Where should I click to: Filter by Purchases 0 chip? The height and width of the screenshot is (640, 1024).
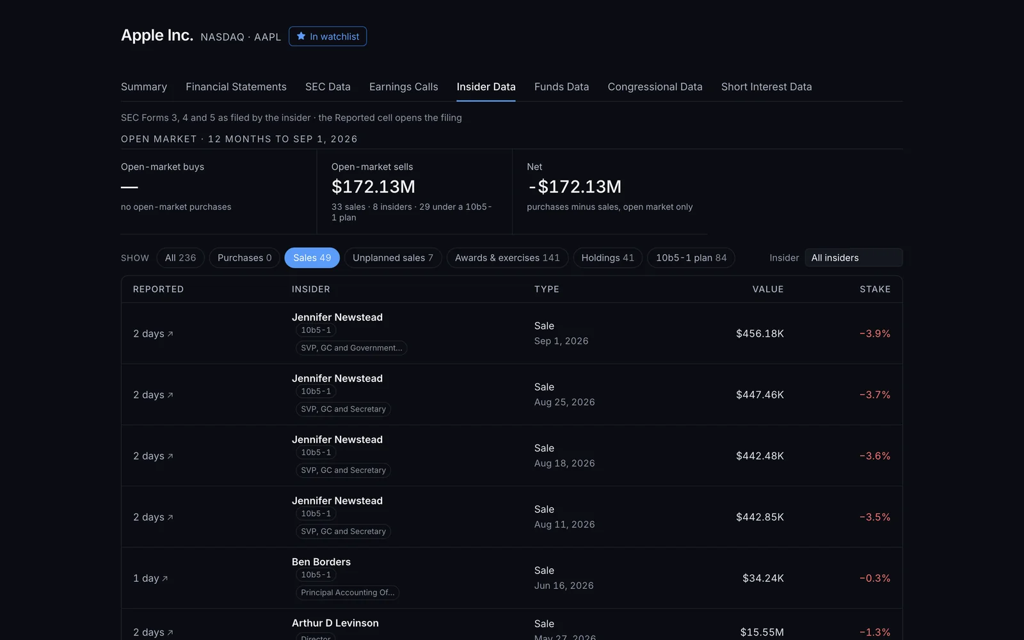point(244,258)
